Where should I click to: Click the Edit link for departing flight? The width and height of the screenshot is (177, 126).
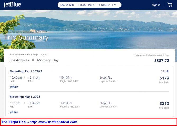tap(163, 71)
